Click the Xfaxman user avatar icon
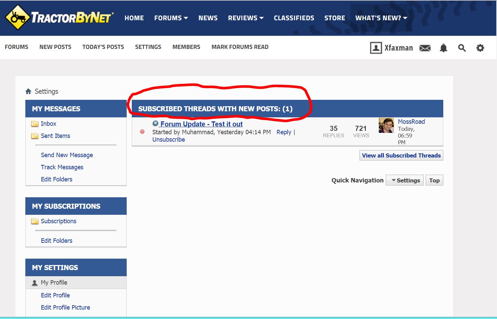497x319 pixels. [x=376, y=48]
